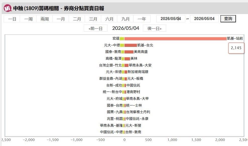Switch to the 兩周 range
248x146 pixels.
44,19
